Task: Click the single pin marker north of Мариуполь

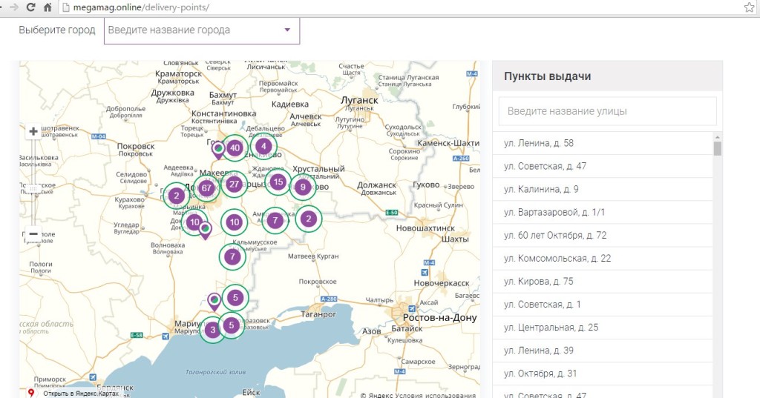Action: point(214,302)
